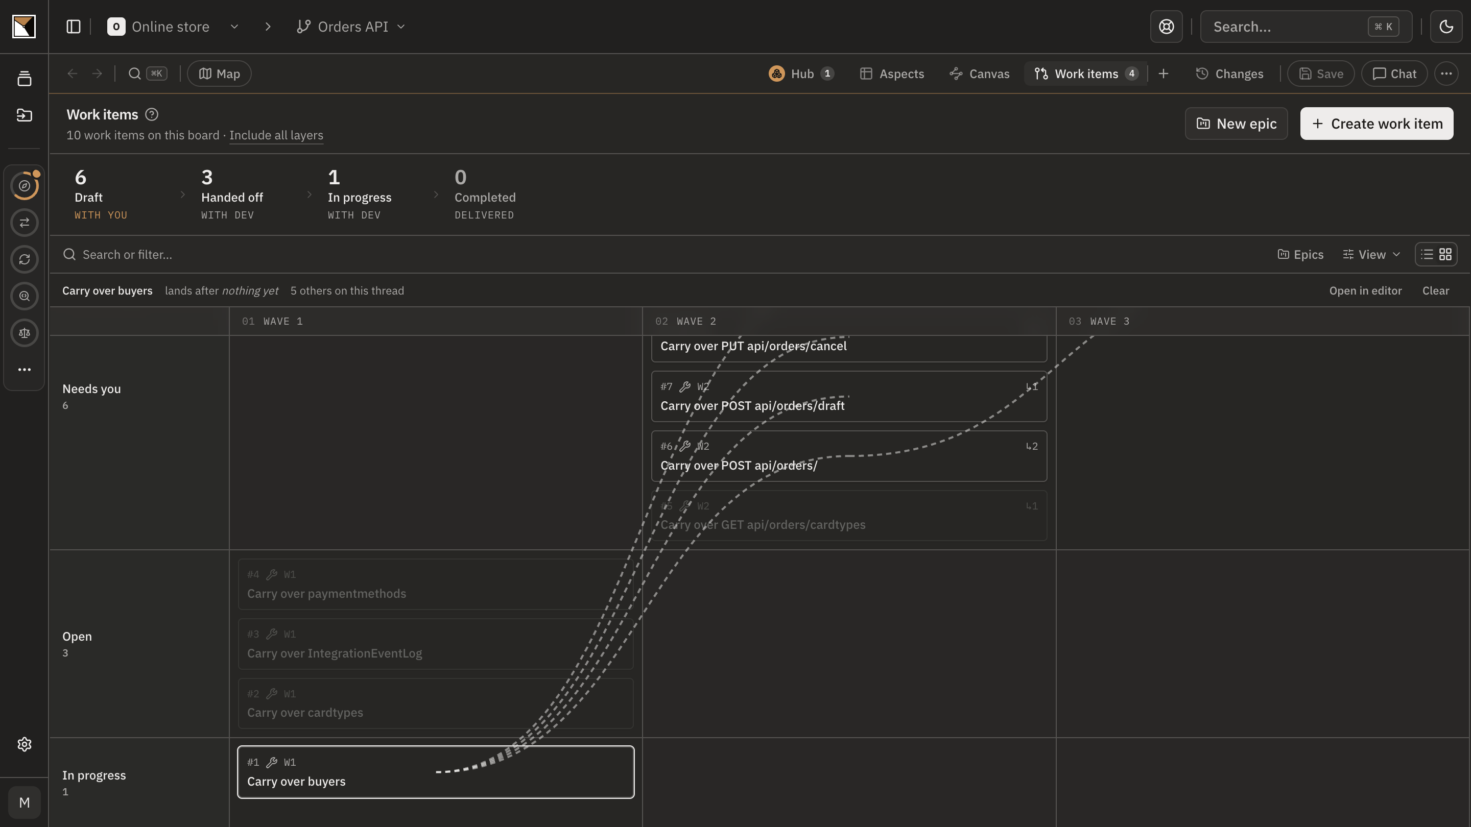Switch to list view layout
This screenshot has height=827, width=1471.
point(1427,255)
